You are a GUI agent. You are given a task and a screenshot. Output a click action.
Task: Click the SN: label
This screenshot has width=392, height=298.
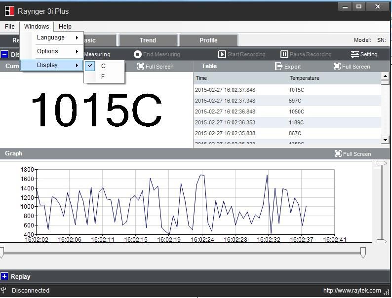click(382, 40)
